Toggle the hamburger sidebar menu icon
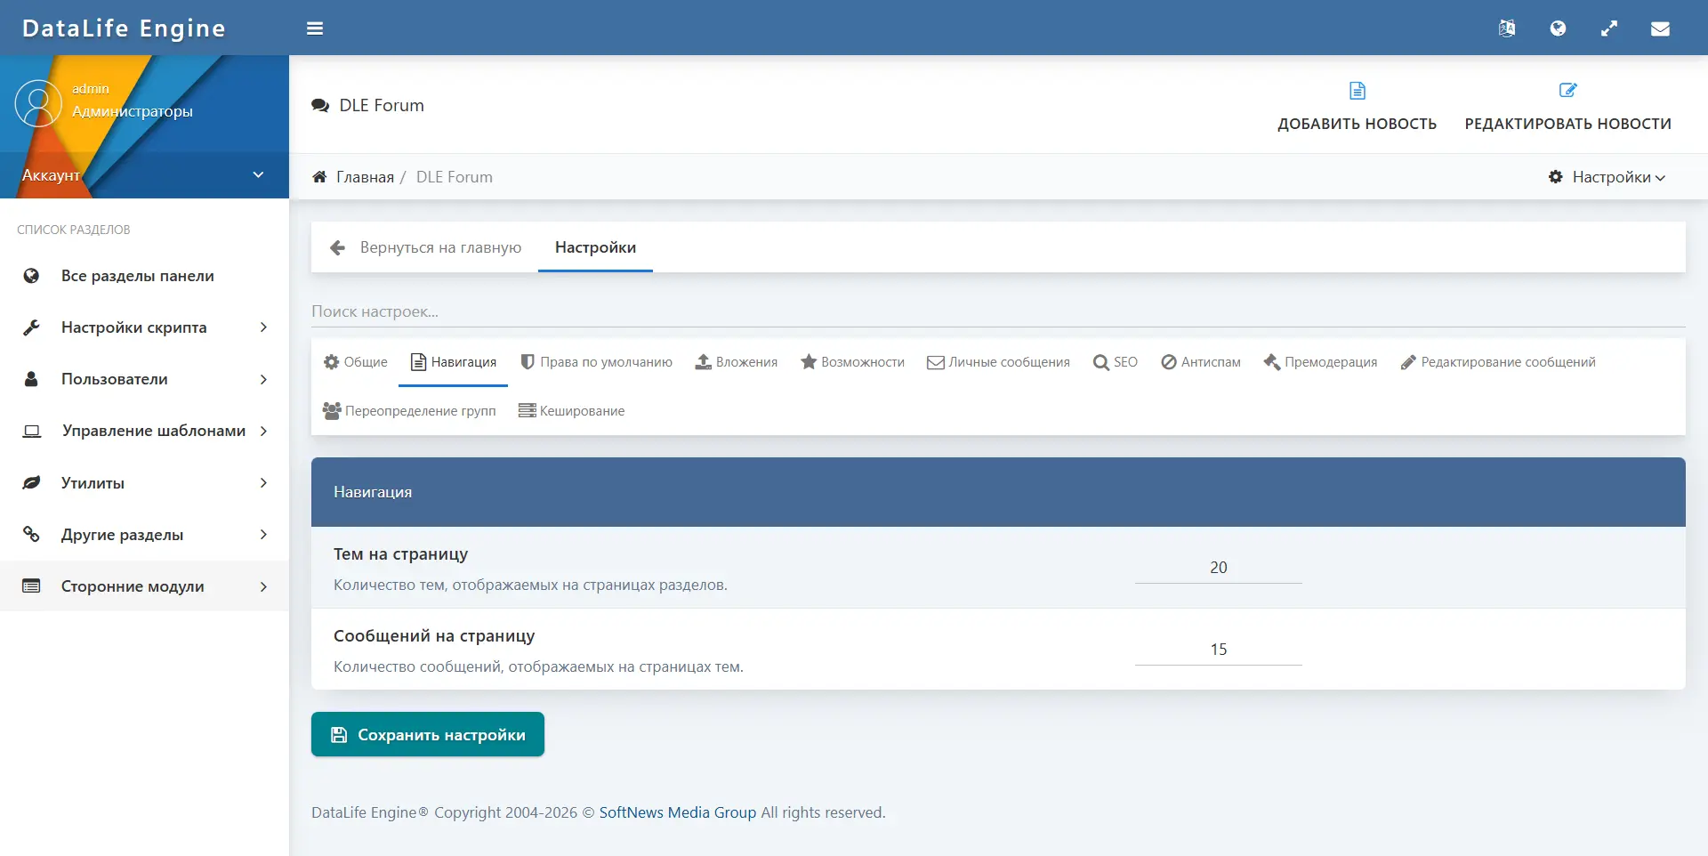The width and height of the screenshot is (1708, 856). pos(315,28)
